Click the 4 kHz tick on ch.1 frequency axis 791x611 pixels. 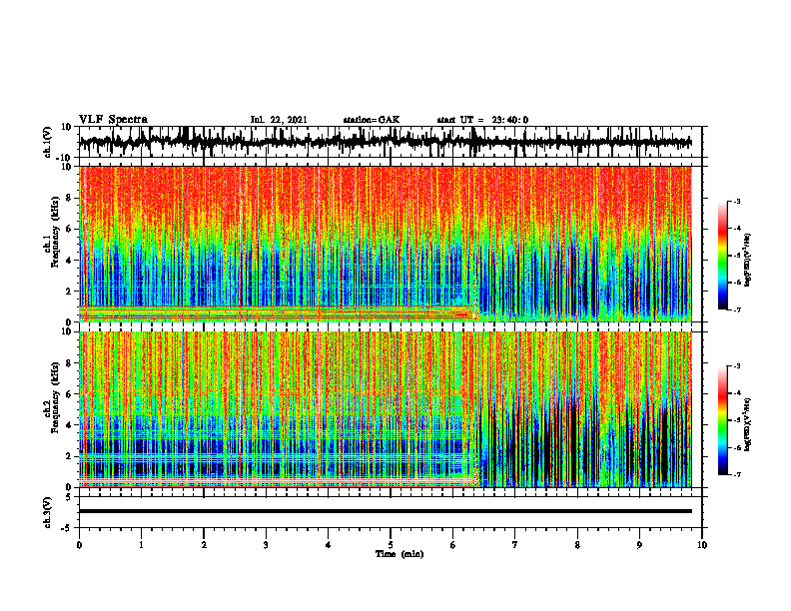click(69, 261)
